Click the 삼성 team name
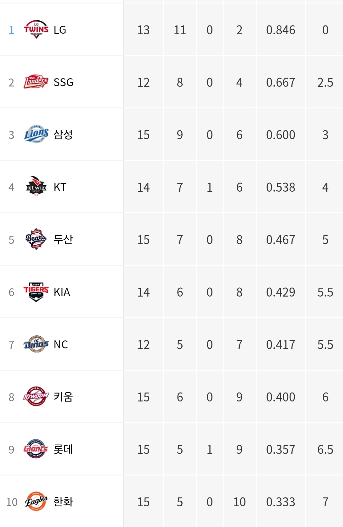 63,134
